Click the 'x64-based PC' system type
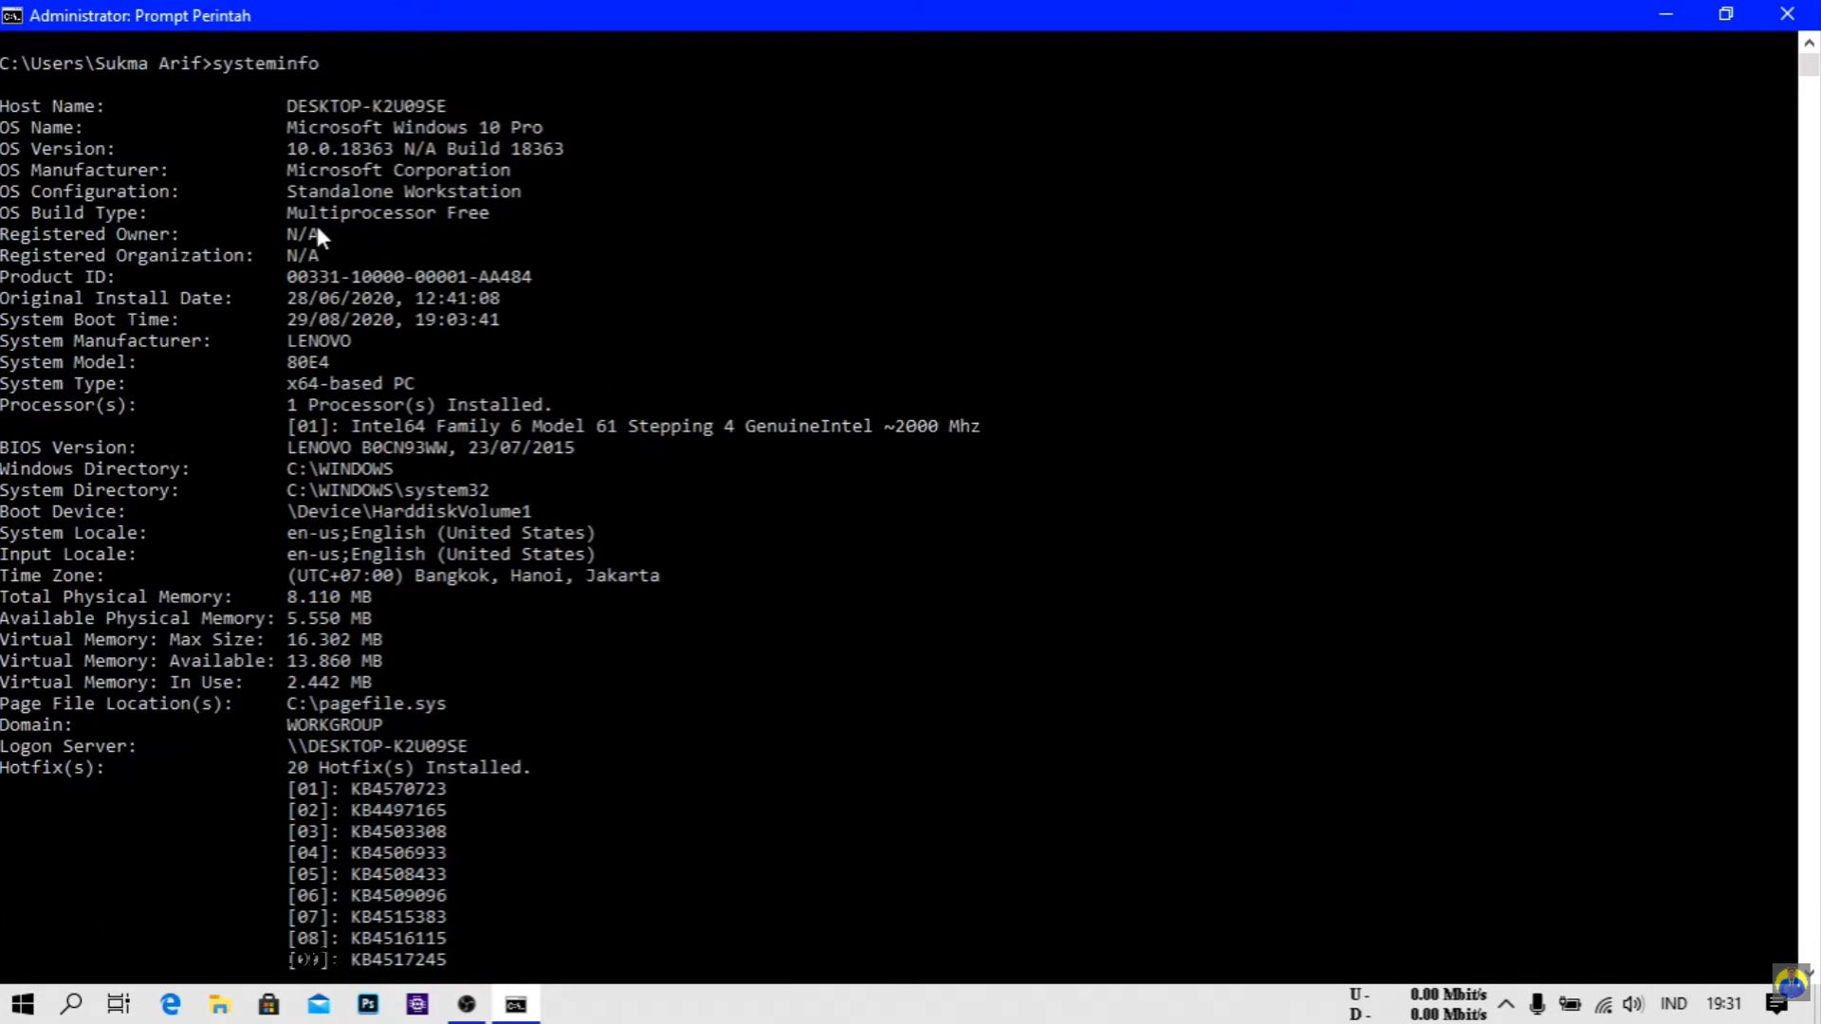Screen dimensions: 1821x1024 click(350, 383)
